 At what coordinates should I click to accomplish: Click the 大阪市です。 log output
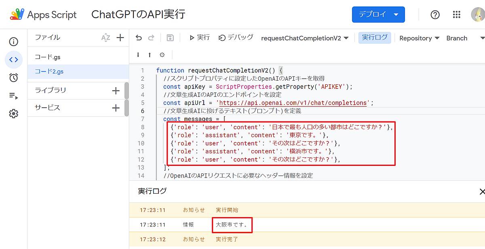[232, 225]
